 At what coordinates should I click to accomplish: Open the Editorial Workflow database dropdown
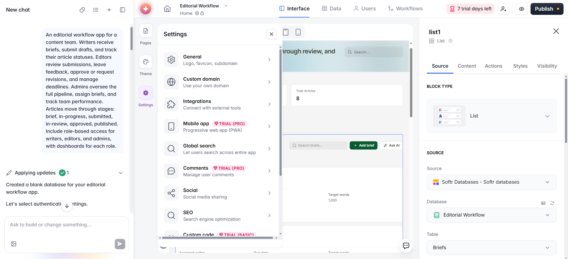tap(492, 215)
